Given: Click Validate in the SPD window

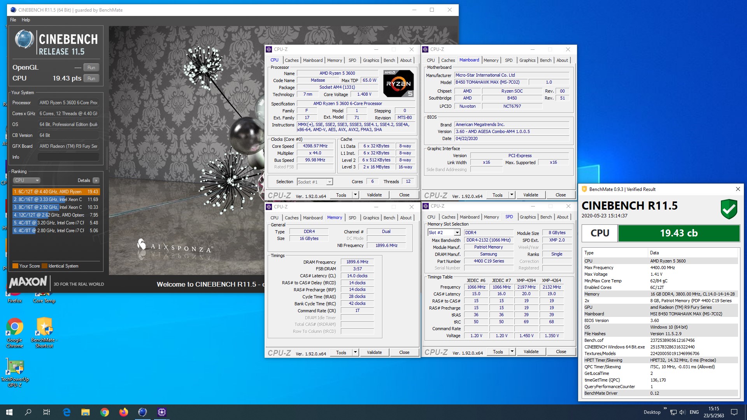Looking at the screenshot, I should [x=531, y=352].
